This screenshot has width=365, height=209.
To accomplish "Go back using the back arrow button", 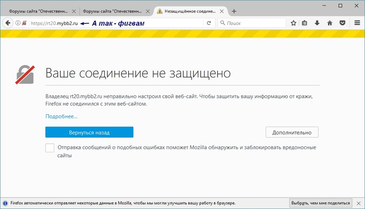I will click(x=8, y=23).
